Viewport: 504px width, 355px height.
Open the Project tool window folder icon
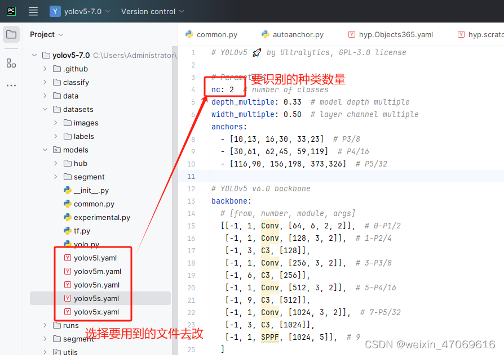tap(11, 34)
